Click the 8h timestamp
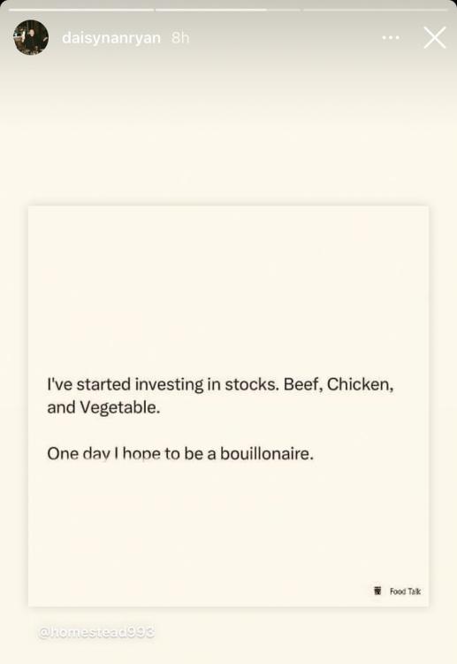The image size is (457, 664). pyautogui.click(x=180, y=38)
